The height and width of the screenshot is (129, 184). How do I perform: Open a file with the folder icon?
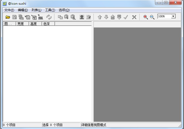8,17
